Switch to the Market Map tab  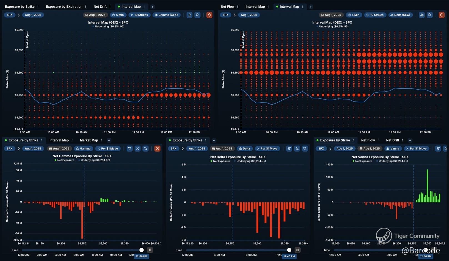(89, 140)
